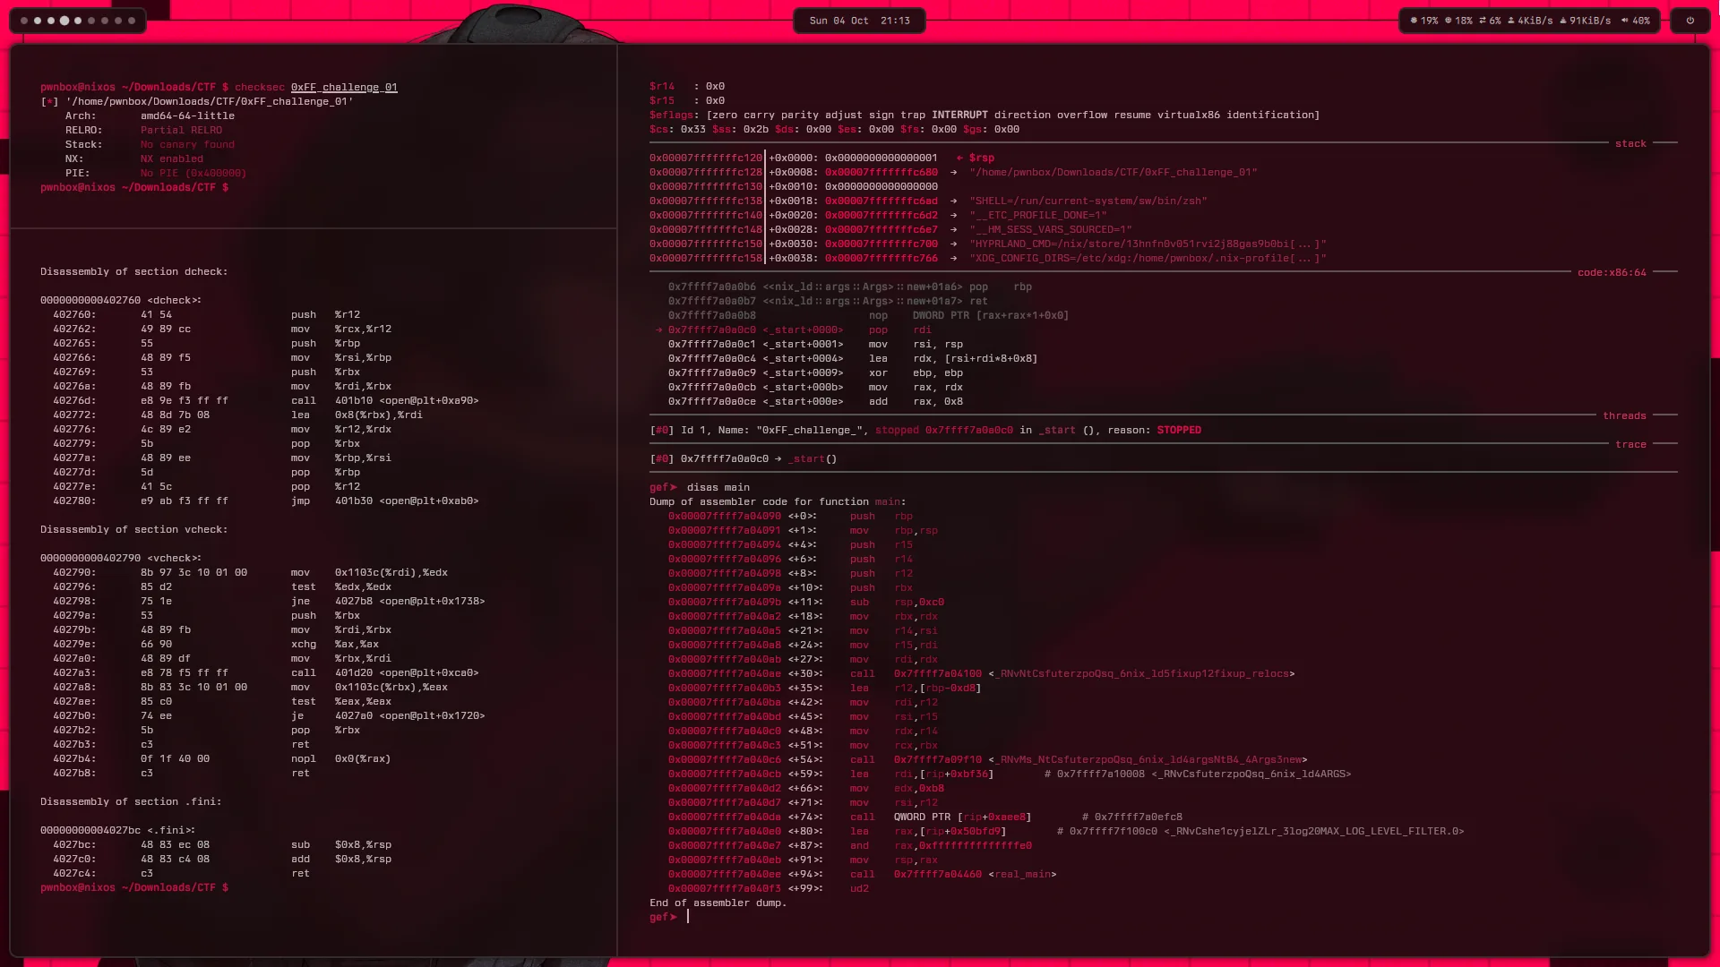Switch to the first workspace dot

(x=24, y=21)
